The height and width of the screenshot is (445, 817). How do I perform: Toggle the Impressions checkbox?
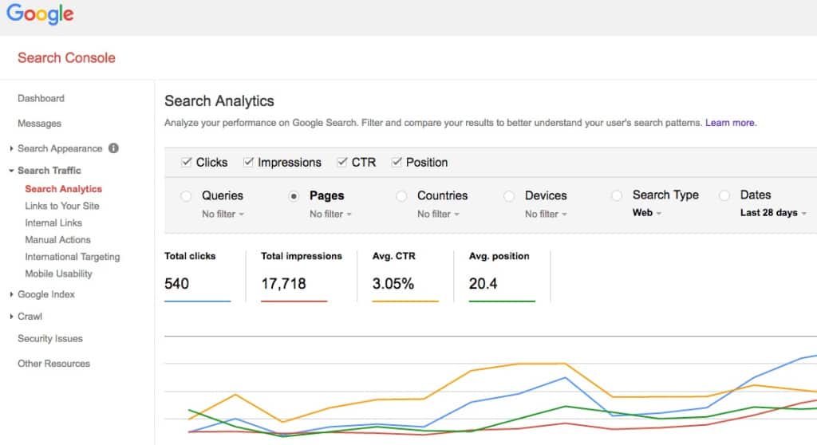(x=249, y=162)
